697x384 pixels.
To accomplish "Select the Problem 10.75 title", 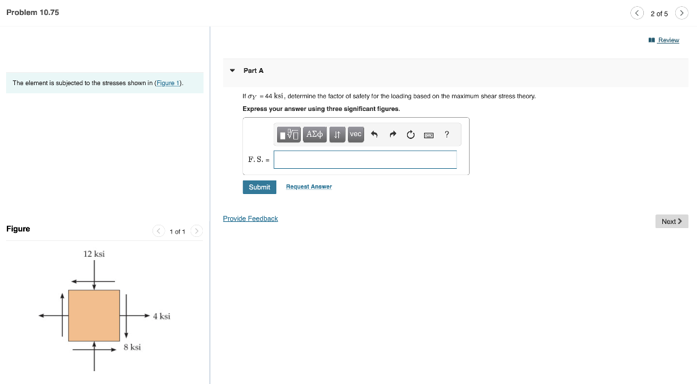I will point(33,12).
